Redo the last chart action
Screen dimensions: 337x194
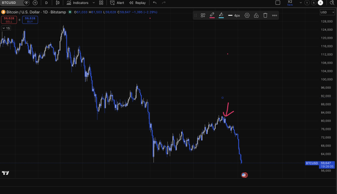point(164,3)
